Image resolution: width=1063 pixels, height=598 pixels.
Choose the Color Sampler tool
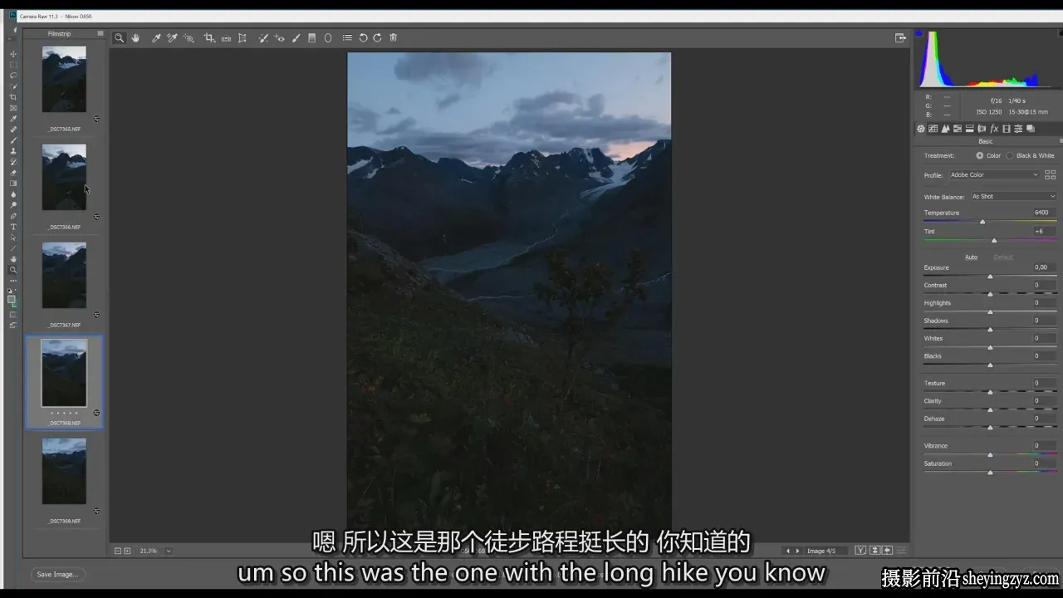[172, 37]
